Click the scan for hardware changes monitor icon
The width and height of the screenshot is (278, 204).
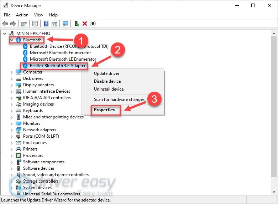(x=65, y=24)
